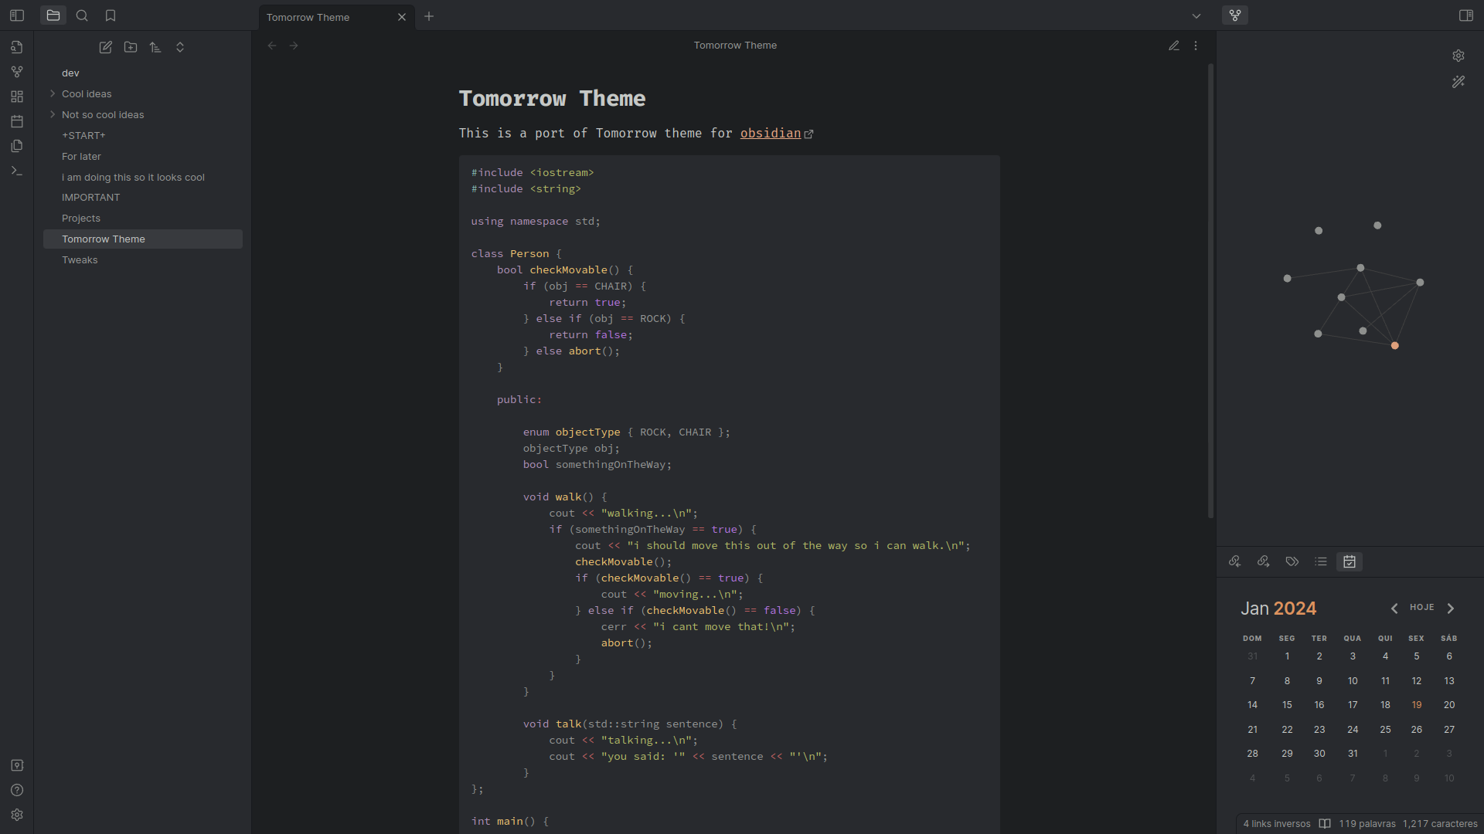This screenshot has height=834, width=1484.
Task: Open graph settings gear
Action: pos(1458,56)
